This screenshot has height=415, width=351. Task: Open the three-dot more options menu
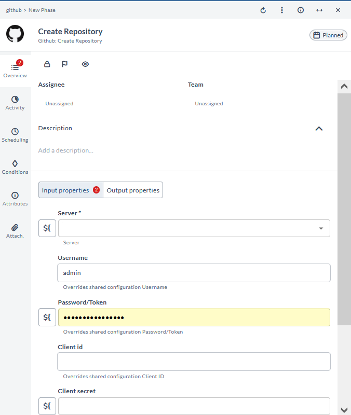282,10
